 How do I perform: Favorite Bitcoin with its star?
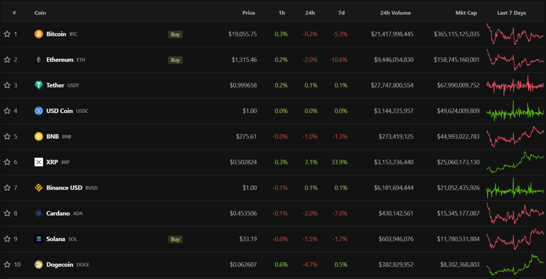tap(7, 34)
